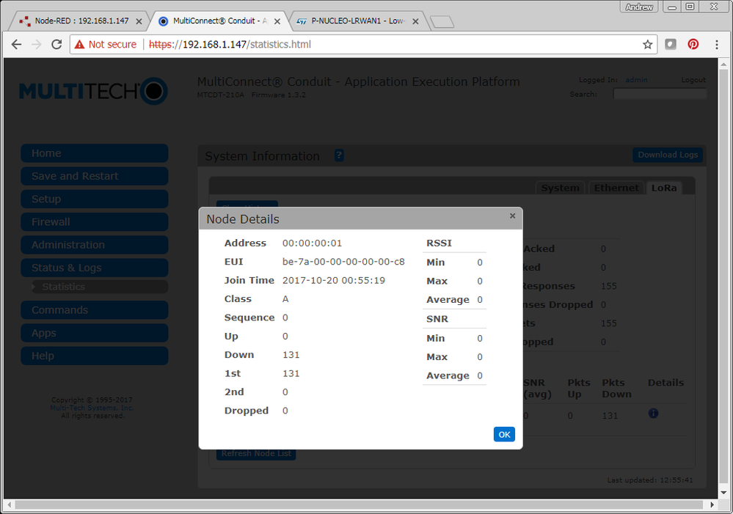The height and width of the screenshot is (514, 733).
Task: Click the Andrew profile button
Action: pos(639,7)
